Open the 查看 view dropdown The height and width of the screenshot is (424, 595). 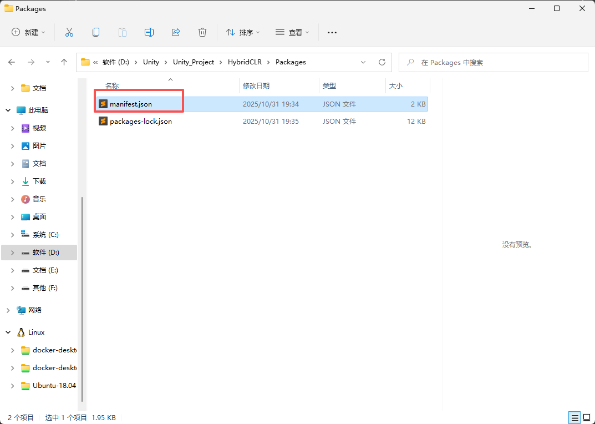292,32
